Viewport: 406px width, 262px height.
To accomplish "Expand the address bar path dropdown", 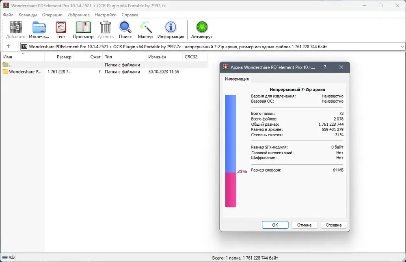I will (402, 47).
